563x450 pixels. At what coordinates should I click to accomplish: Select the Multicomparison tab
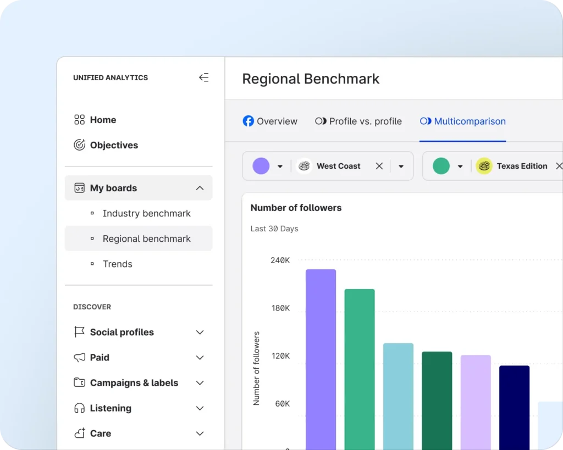pyautogui.click(x=462, y=121)
